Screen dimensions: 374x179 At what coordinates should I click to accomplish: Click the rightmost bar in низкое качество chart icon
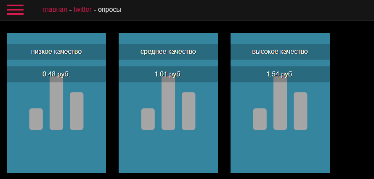(77, 111)
